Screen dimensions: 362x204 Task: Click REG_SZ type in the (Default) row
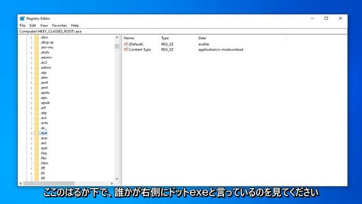167,44
